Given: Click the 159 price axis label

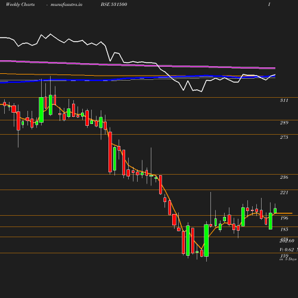Looking at the screenshot, I should pyautogui.click(x=284, y=256).
